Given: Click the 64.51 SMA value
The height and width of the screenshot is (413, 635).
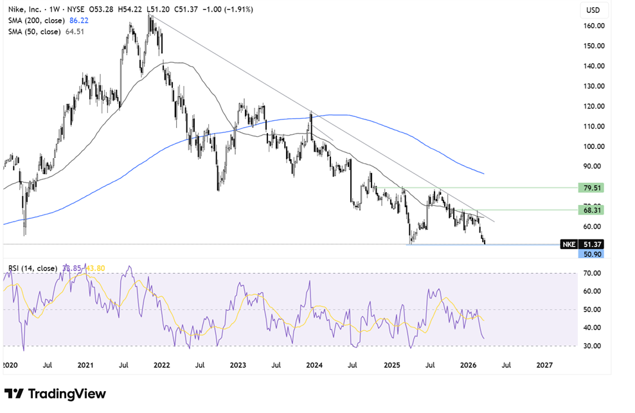Looking at the screenshot, I should click(x=75, y=31).
